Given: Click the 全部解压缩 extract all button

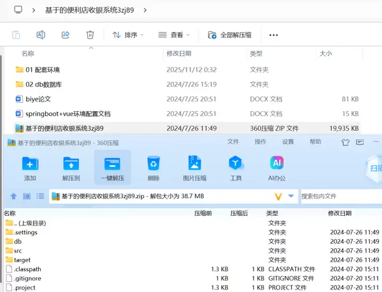Looking at the screenshot, I should click(229, 35).
